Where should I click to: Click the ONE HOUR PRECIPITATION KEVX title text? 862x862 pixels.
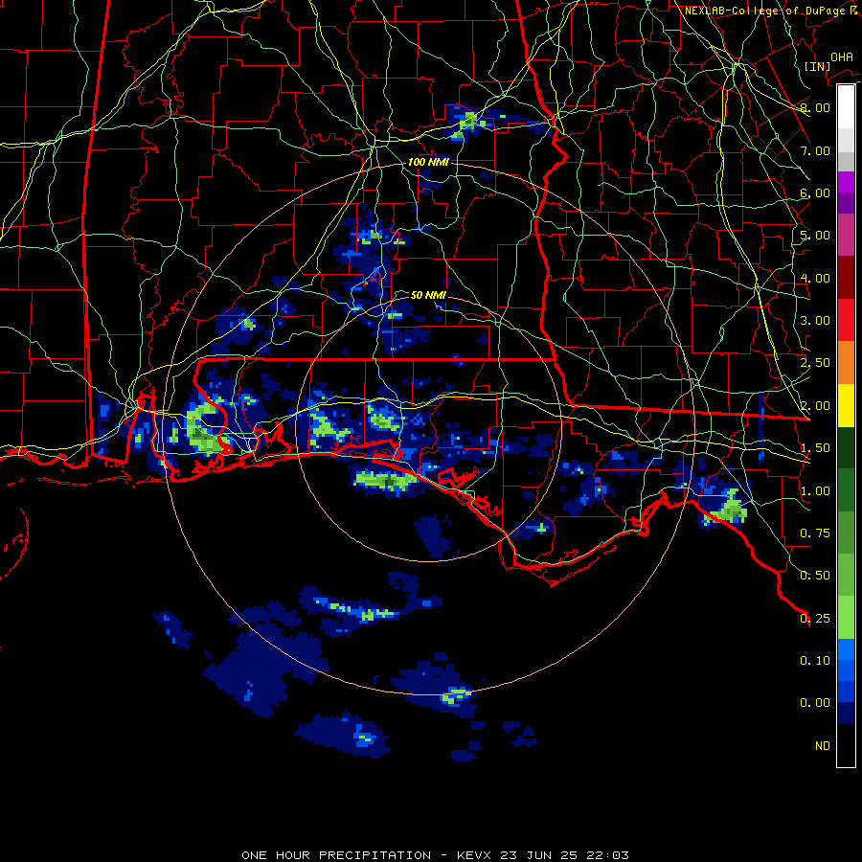click(x=435, y=855)
